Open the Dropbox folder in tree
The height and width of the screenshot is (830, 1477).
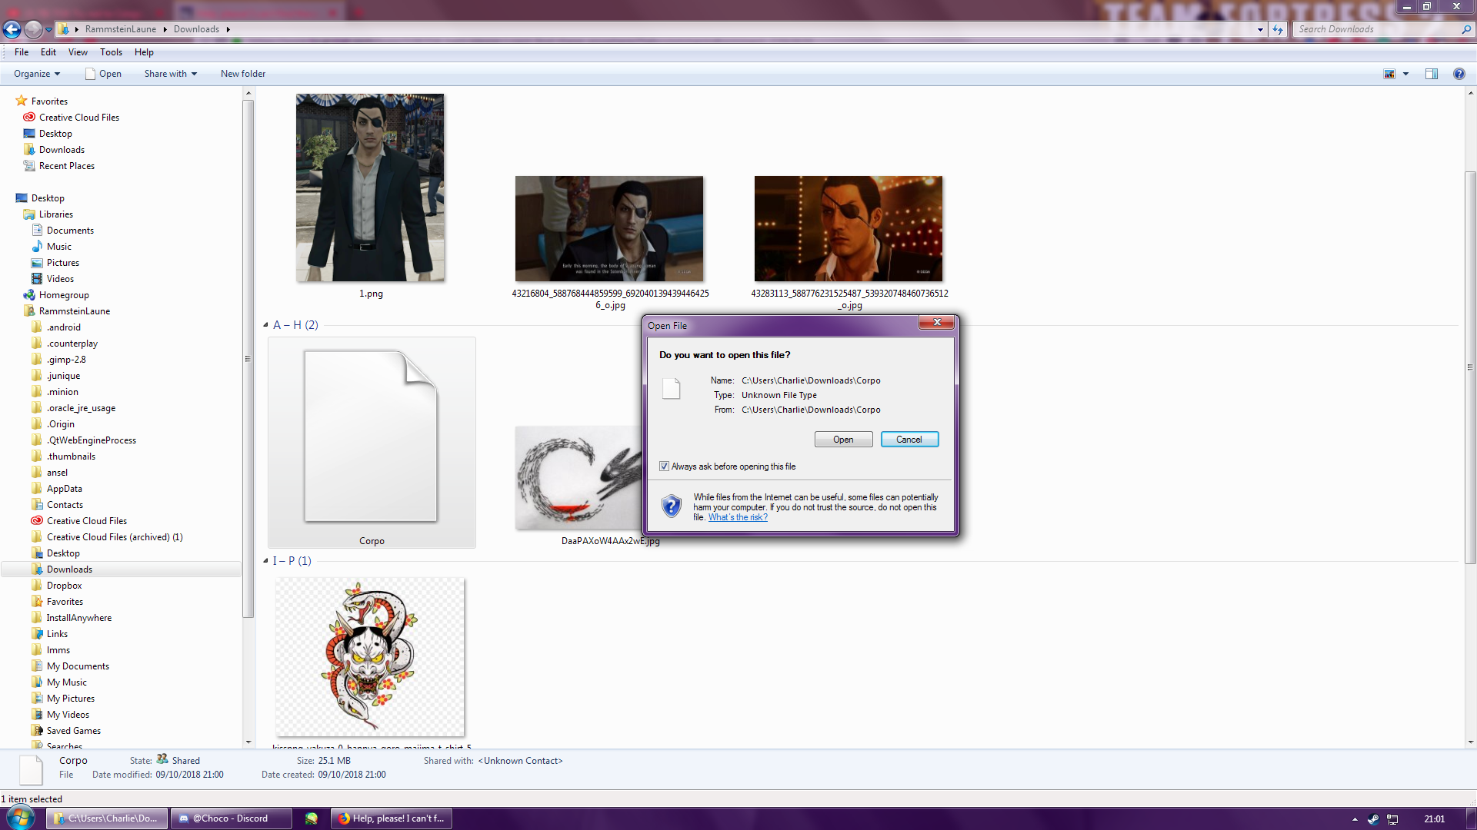(x=64, y=586)
